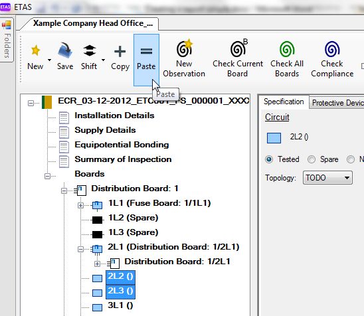Viewport: 364px width, 316px height.
Task: Select 2L1 (Distribution Board: 1/2L1) circuit
Action: tap(173, 247)
